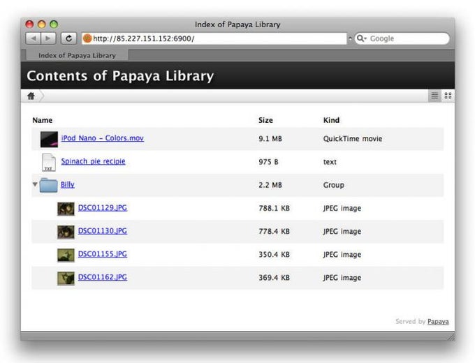
Task: Switch to list view layout
Action: [434, 96]
